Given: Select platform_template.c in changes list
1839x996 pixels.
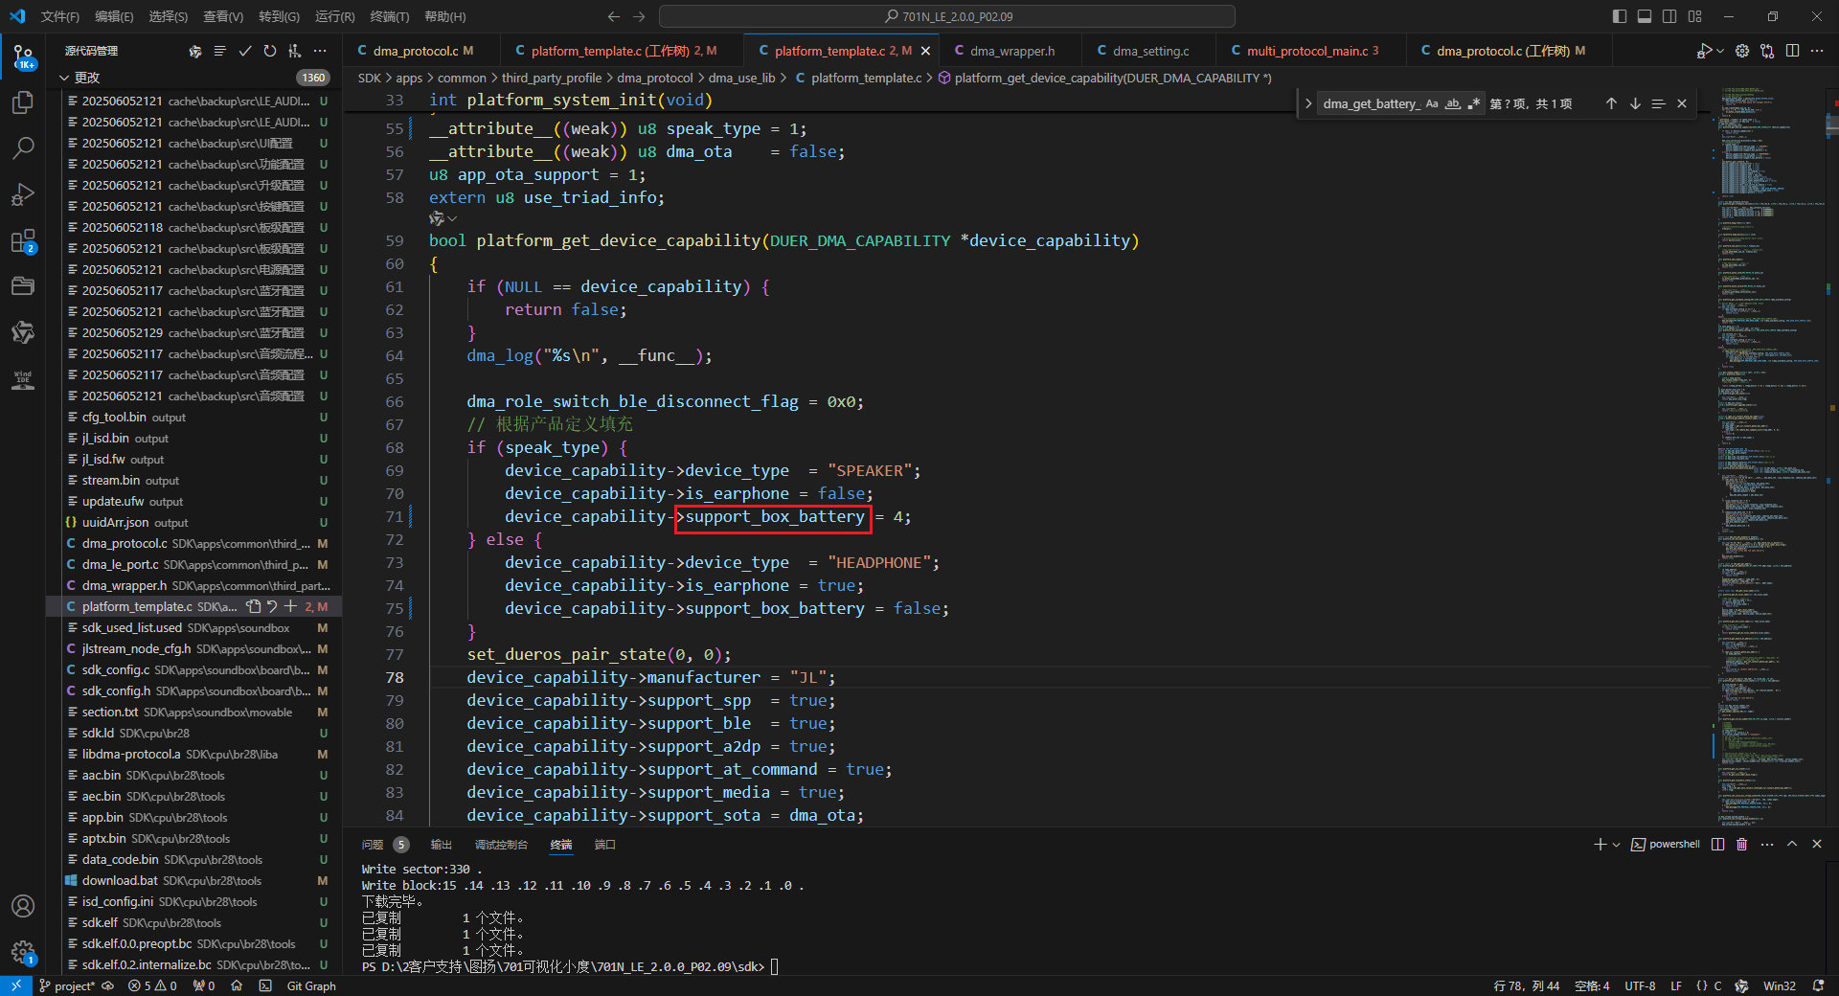Looking at the screenshot, I should [194, 606].
